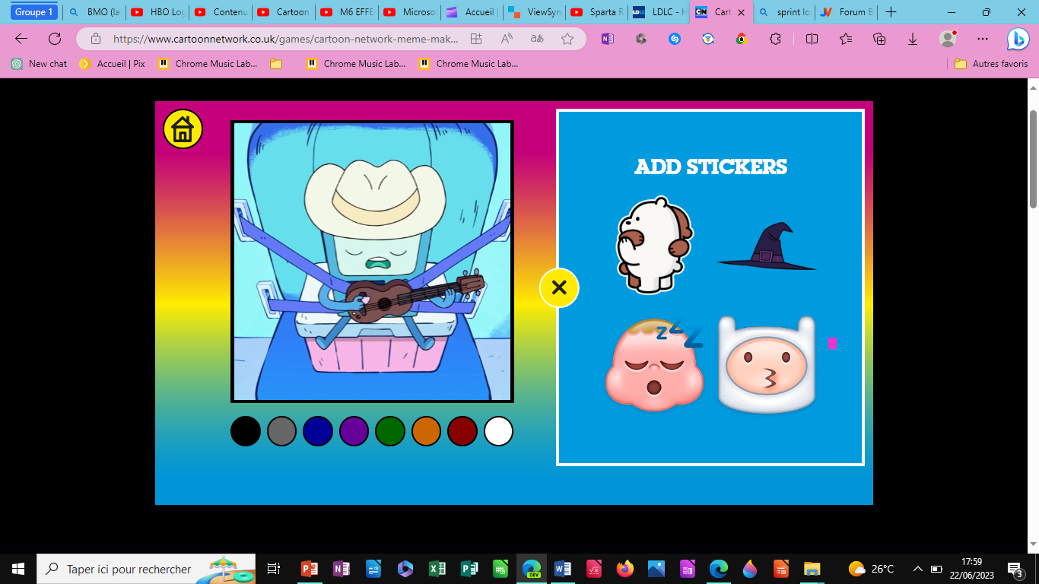This screenshot has width=1039, height=584.
Task: Click the BMO guitar meme image
Action: point(372,262)
